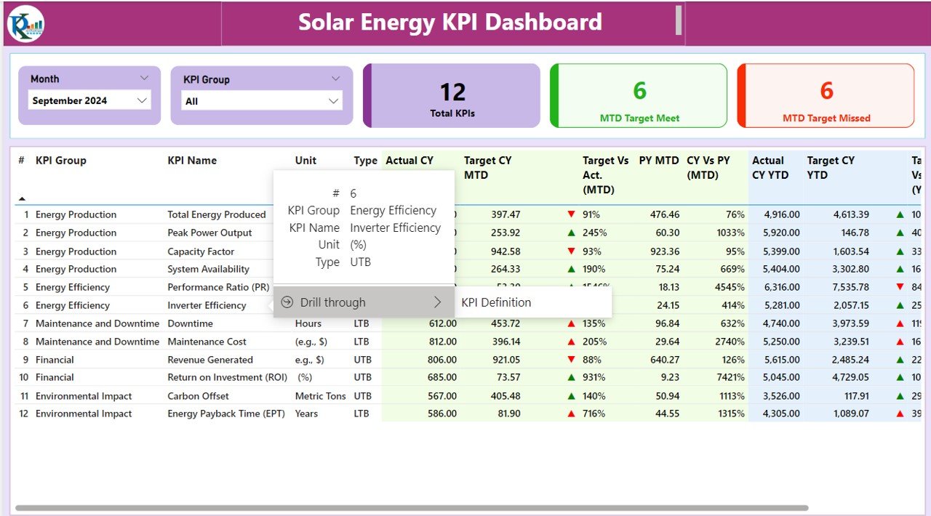Screen dimensions: 931x516
Task: Open the September 2024 month dropdown
Action: click(89, 101)
